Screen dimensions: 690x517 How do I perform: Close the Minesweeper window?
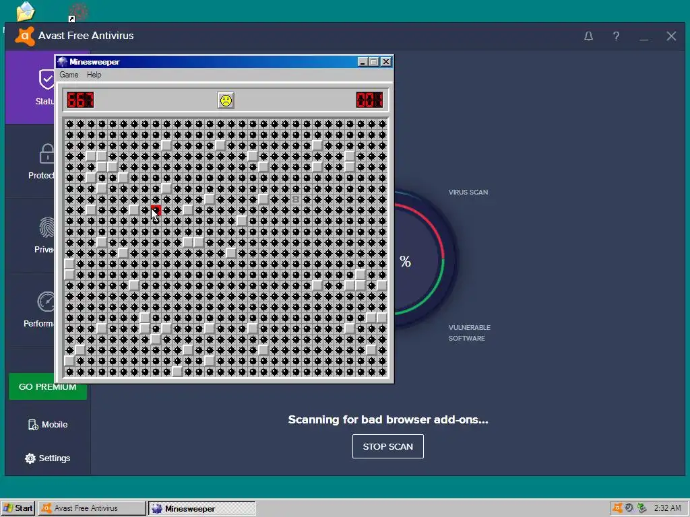(386, 62)
